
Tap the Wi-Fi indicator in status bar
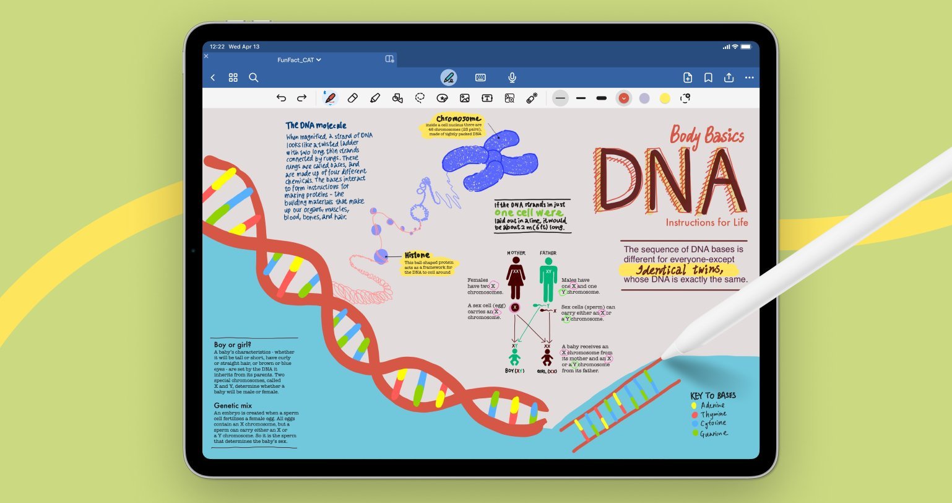tap(735, 46)
